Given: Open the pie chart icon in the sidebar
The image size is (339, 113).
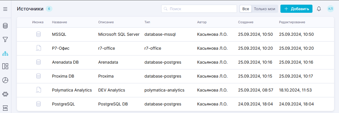Looking at the screenshot, I should [x=5, y=80].
